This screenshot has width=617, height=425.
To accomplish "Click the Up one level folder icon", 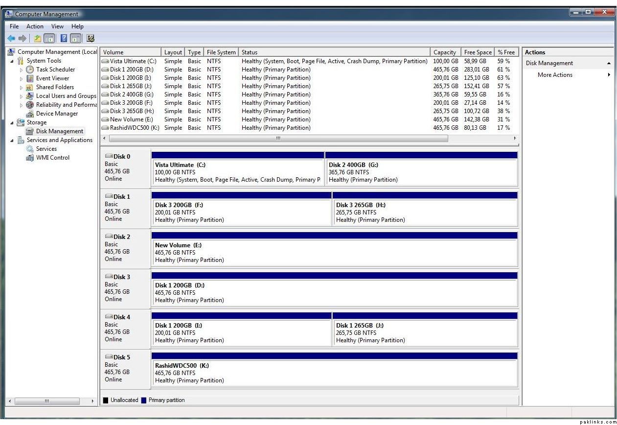I will 37,38.
